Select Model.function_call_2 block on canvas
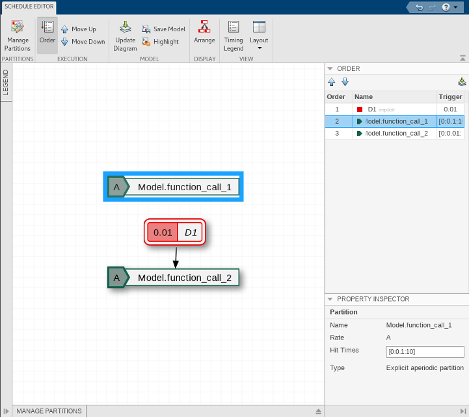The width and height of the screenshot is (469, 417). pos(174,278)
